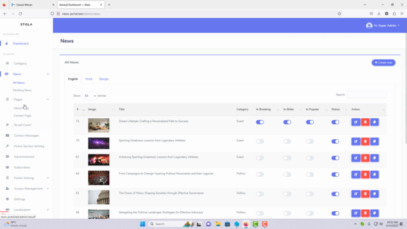
Task: Open the Hi, Super Admin user dropdown
Action: (383, 25)
